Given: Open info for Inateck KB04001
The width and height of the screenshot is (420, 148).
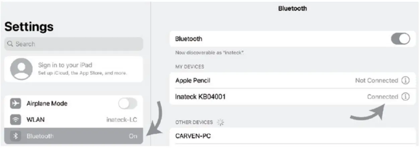Looking at the screenshot, I should tap(405, 97).
